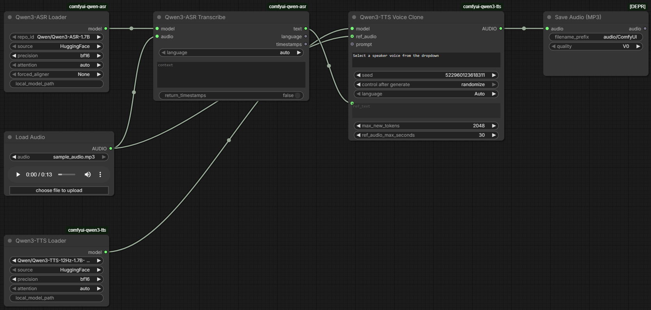The height and width of the screenshot is (310, 651).
Task: Click link midpoint between ASR Loader and Transcribe
Action: point(131,28)
